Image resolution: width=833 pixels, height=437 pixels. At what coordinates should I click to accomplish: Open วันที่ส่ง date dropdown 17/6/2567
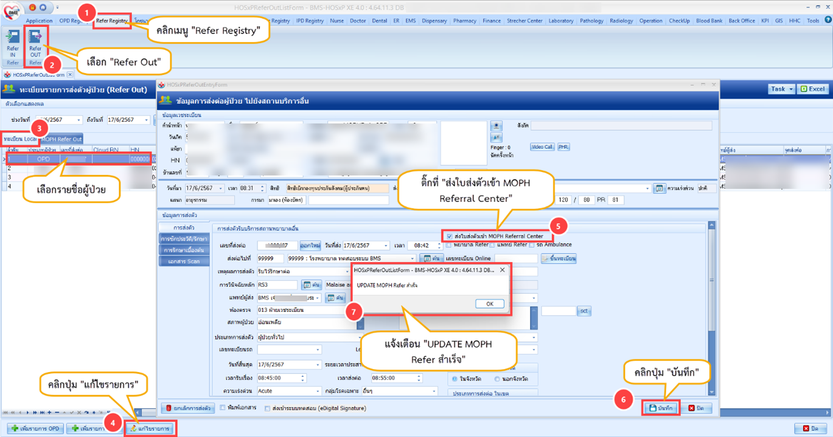click(386, 246)
